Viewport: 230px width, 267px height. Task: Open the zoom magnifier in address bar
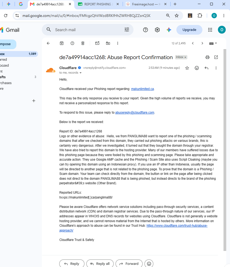click(168, 16)
